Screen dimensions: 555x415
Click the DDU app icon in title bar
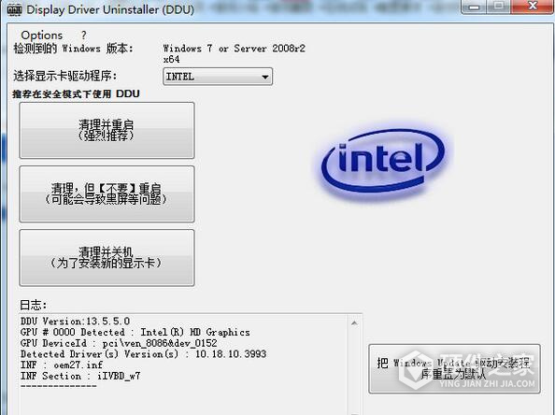[x=15, y=9]
